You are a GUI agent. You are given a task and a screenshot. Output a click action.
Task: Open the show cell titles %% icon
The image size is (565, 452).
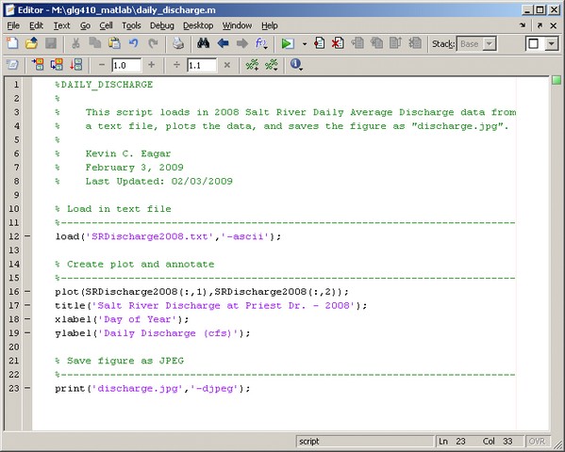click(x=272, y=64)
